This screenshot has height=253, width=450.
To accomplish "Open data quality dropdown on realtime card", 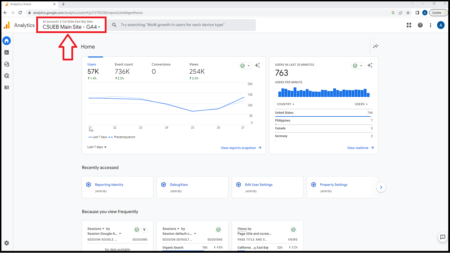I will coord(358,66).
